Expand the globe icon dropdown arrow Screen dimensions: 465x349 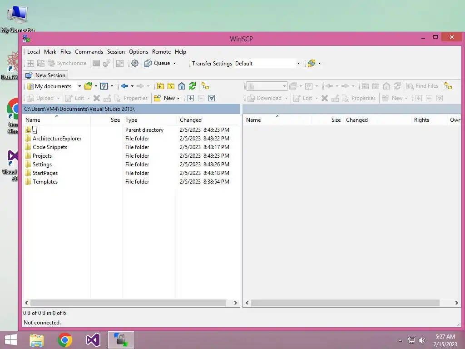319,63
